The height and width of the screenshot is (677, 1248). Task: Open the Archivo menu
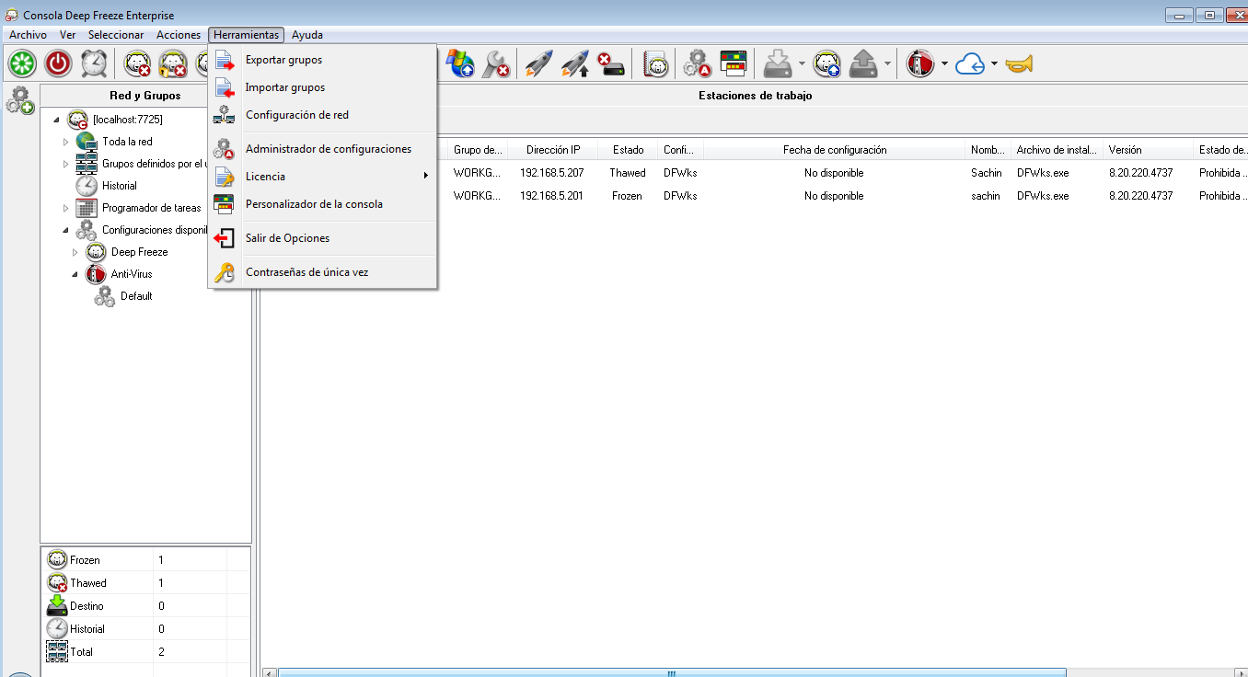pos(28,35)
